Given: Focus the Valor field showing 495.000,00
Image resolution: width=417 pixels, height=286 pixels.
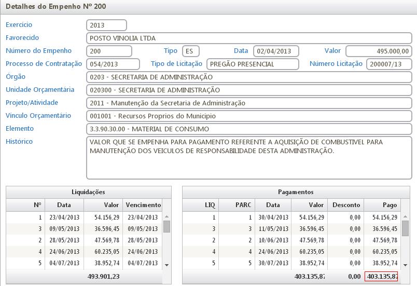Looking at the screenshot, I should tap(379, 51).
